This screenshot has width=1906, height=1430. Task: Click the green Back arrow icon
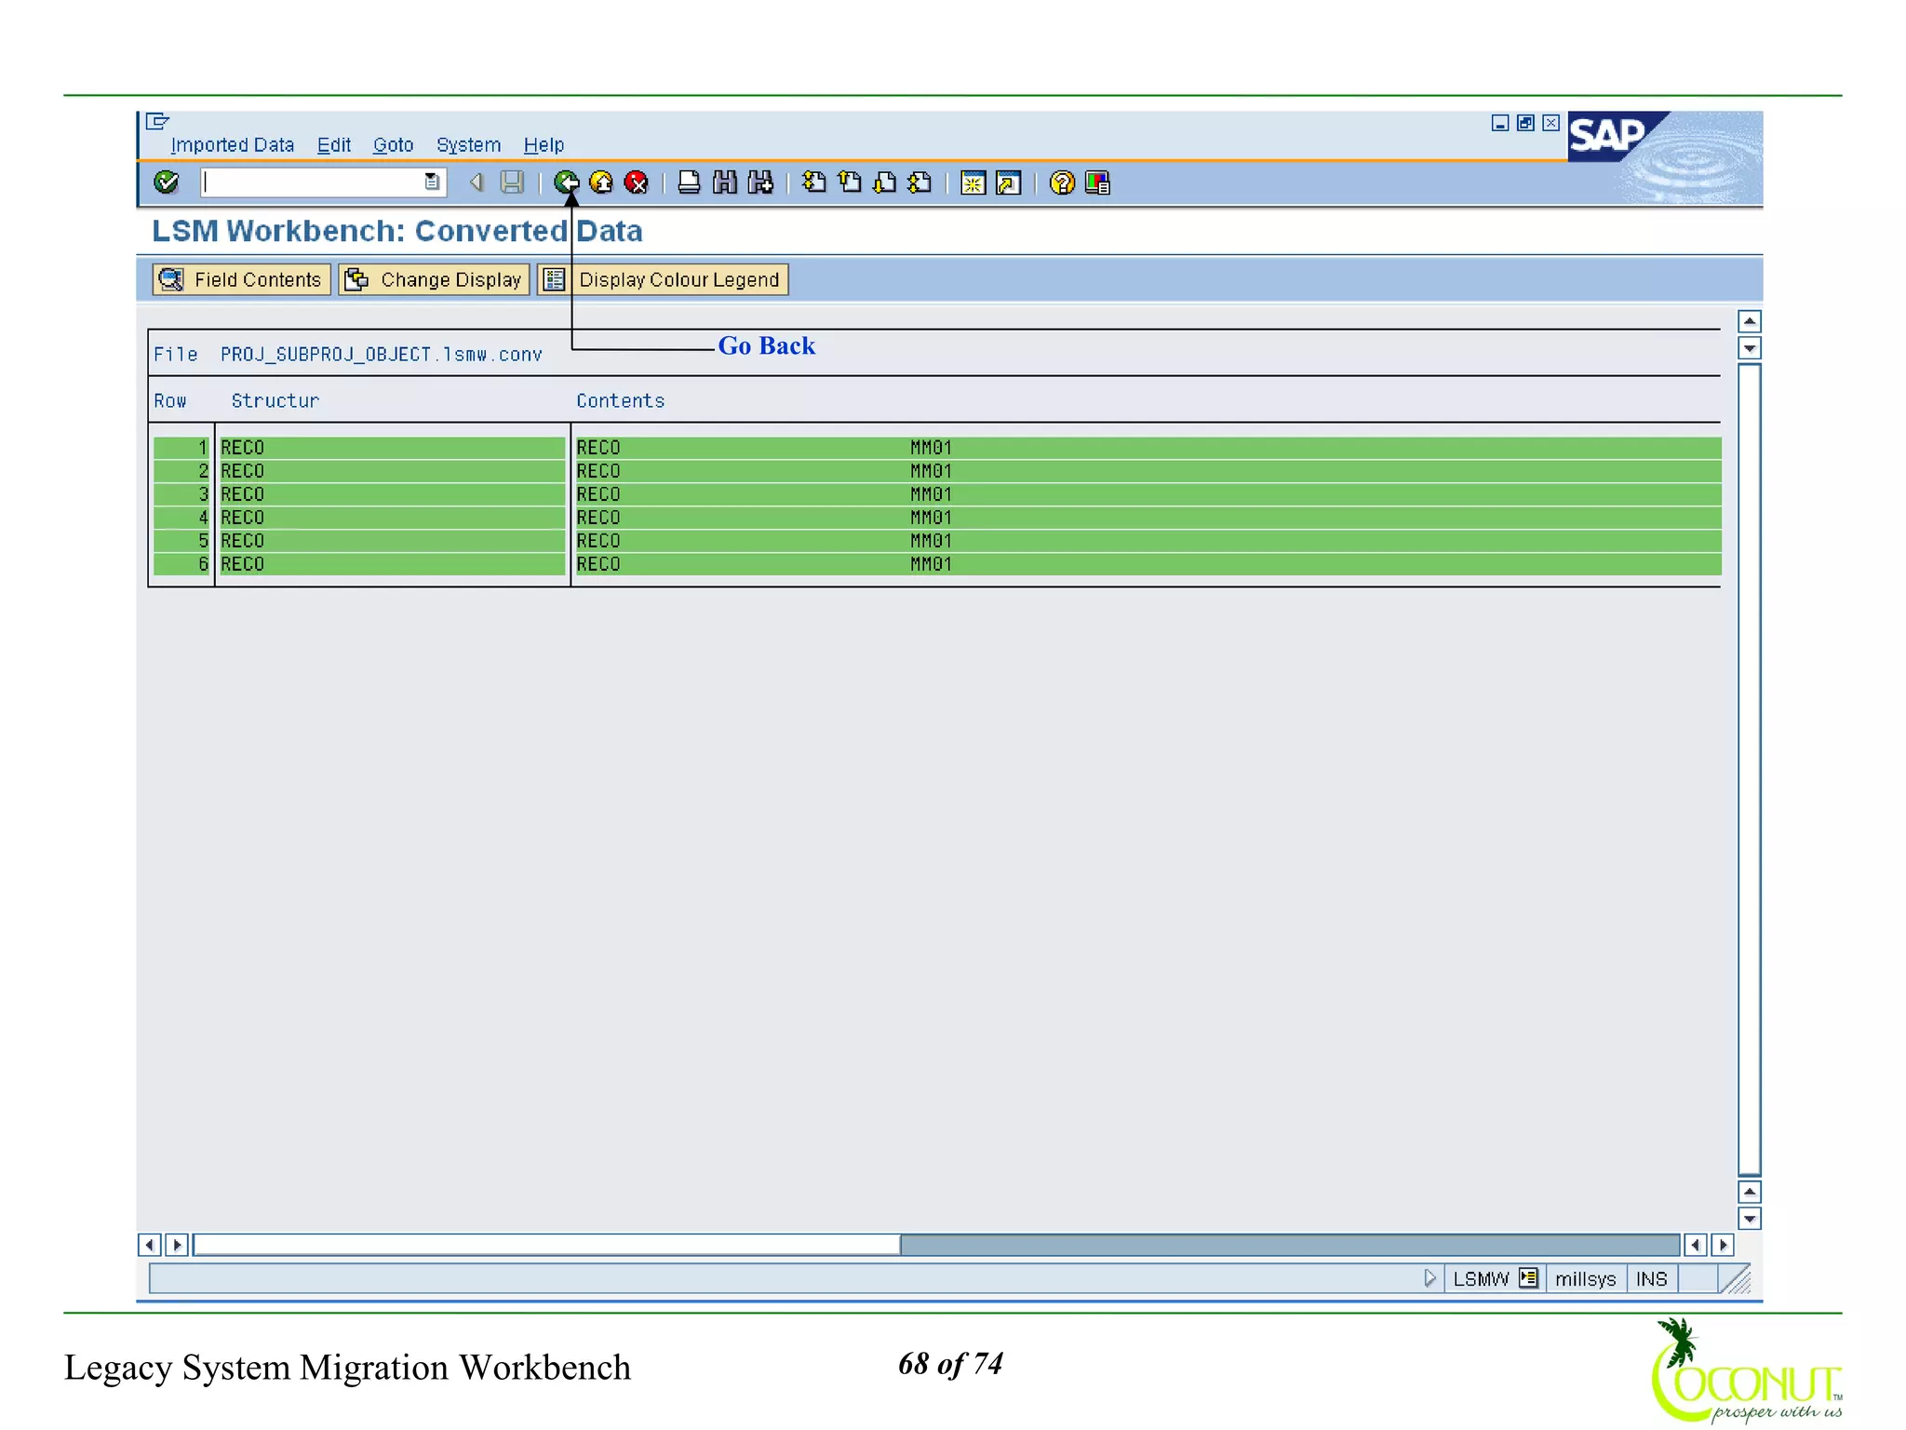(567, 182)
